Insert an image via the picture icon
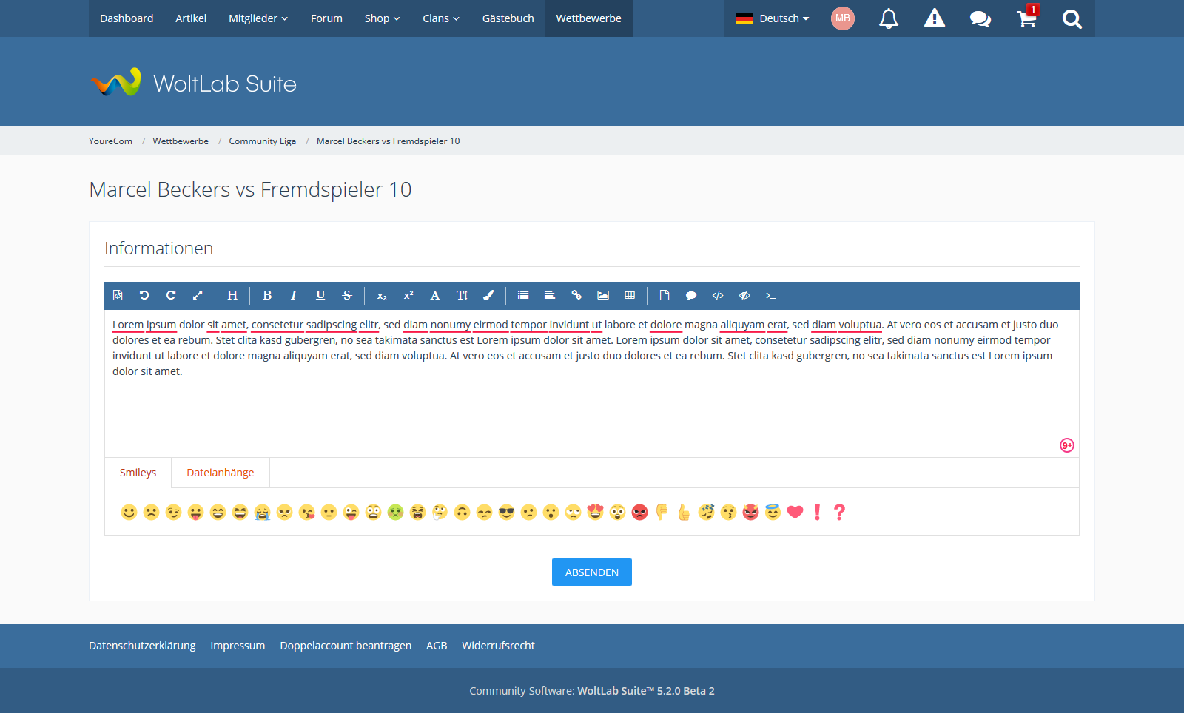 [603, 295]
